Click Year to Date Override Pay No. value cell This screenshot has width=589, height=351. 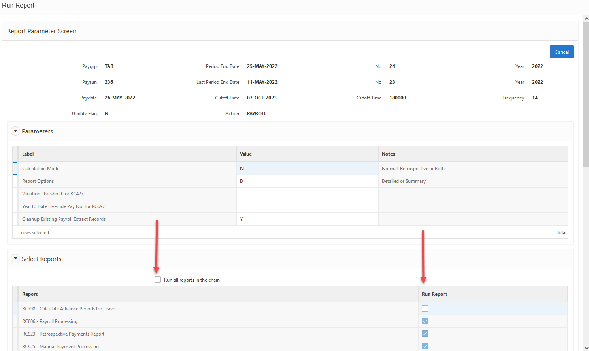click(307, 206)
